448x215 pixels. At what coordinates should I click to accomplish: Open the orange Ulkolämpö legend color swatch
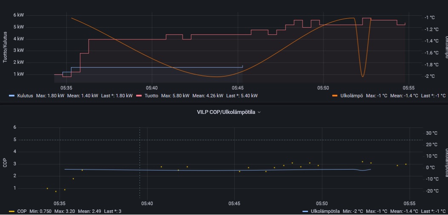335,96
